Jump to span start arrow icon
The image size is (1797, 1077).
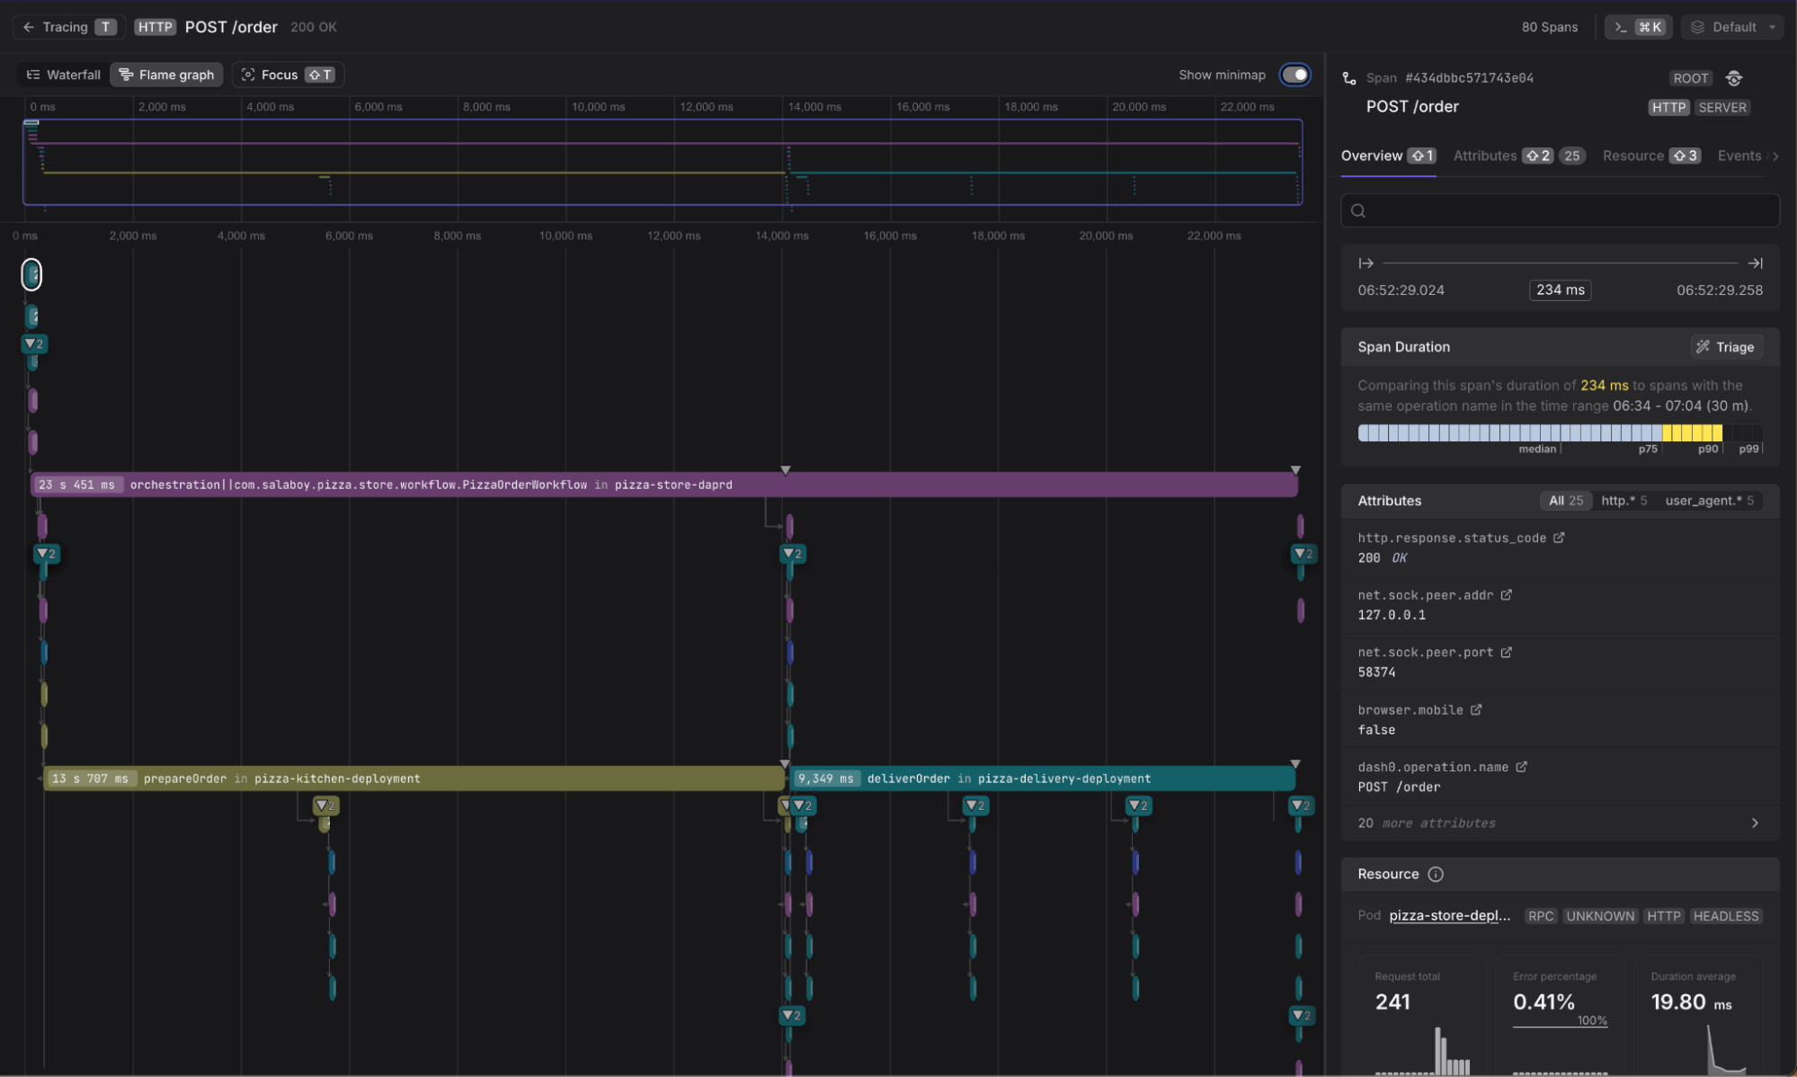coord(1366,263)
